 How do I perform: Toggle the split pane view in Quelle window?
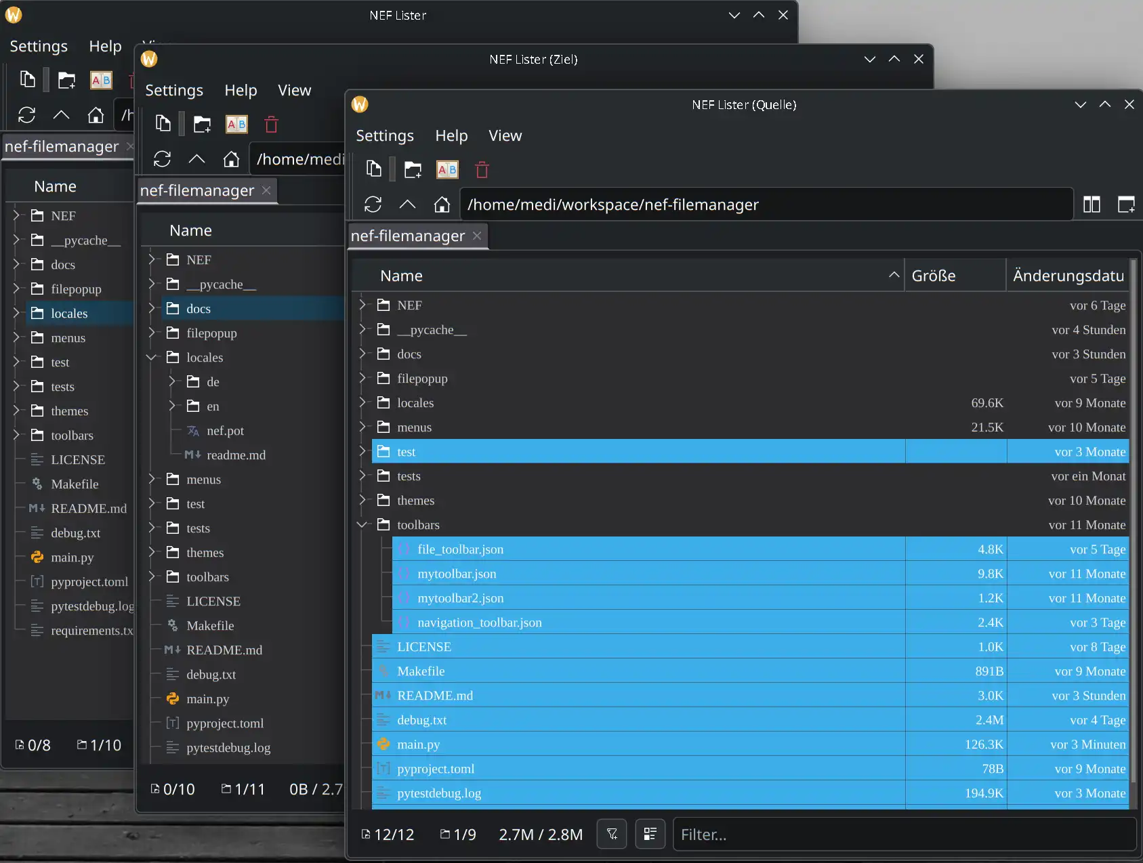pyautogui.click(x=1092, y=205)
